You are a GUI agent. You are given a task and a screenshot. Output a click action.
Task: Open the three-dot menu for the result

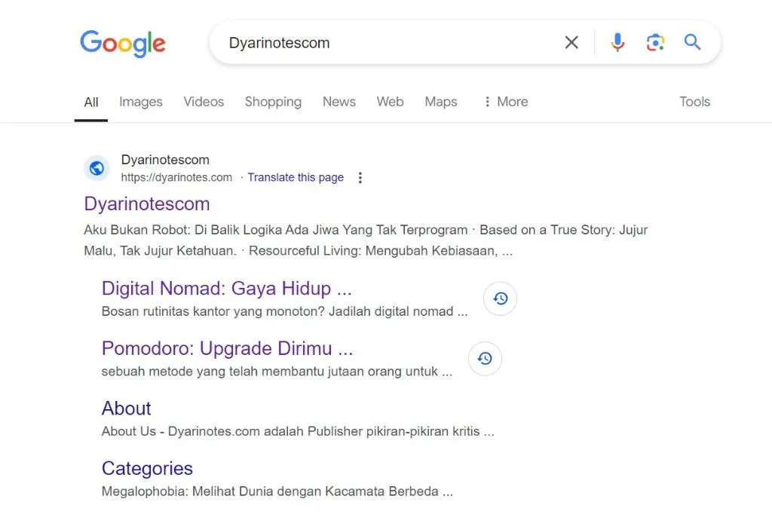pyautogui.click(x=360, y=177)
